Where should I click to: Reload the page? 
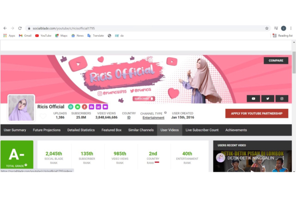pos(20,28)
